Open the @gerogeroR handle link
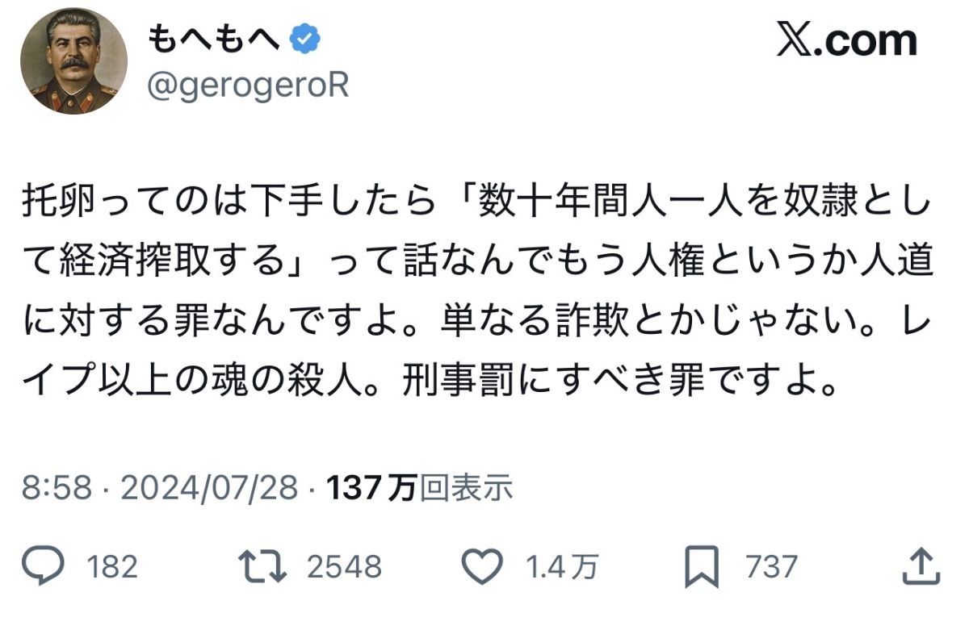 247,84
